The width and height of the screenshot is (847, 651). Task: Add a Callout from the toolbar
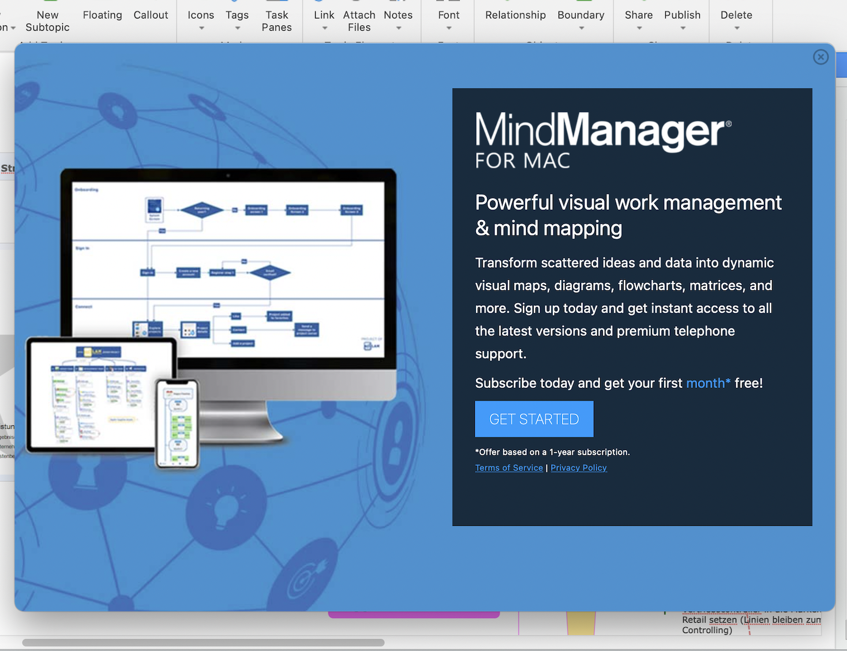(x=151, y=15)
